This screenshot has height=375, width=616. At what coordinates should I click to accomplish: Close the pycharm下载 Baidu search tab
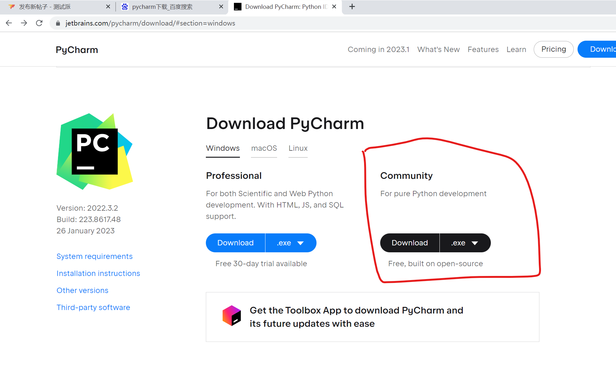[x=221, y=7]
